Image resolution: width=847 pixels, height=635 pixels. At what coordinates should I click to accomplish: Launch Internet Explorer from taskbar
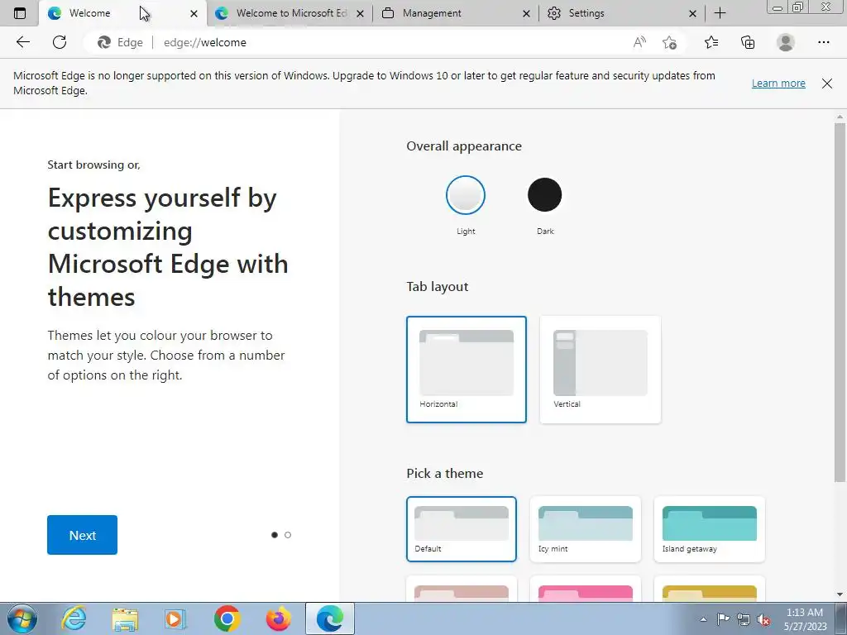pyautogui.click(x=74, y=618)
